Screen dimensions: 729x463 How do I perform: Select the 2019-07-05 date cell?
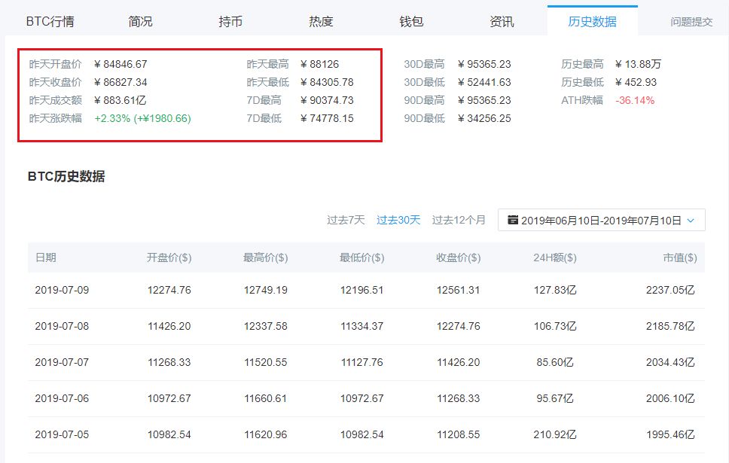pos(62,434)
